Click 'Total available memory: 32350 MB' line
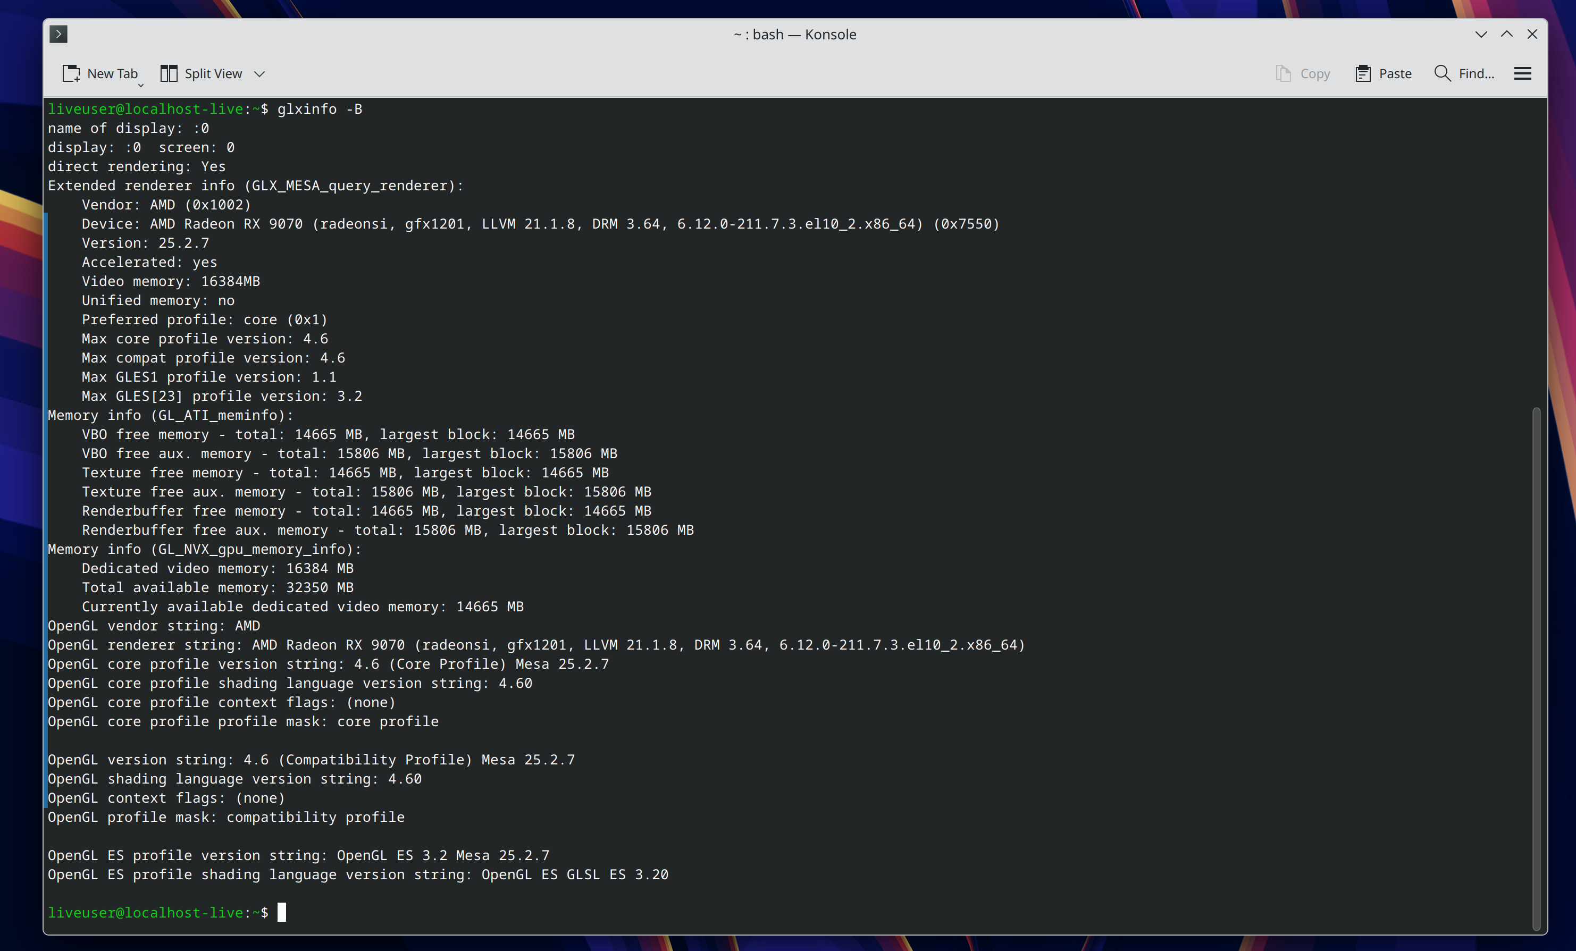 pyautogui.click(x=217, y=588)
